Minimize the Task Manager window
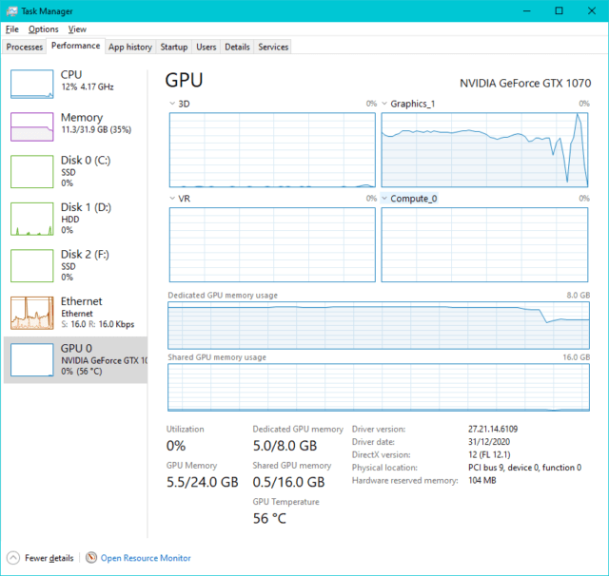Image resolution: width=609 pixels, height=576 pixels. tap(526, 10)
